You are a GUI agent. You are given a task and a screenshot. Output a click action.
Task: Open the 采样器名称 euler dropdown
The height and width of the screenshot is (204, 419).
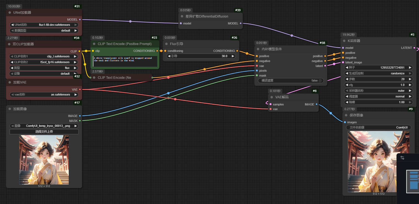tap(377, 91)
